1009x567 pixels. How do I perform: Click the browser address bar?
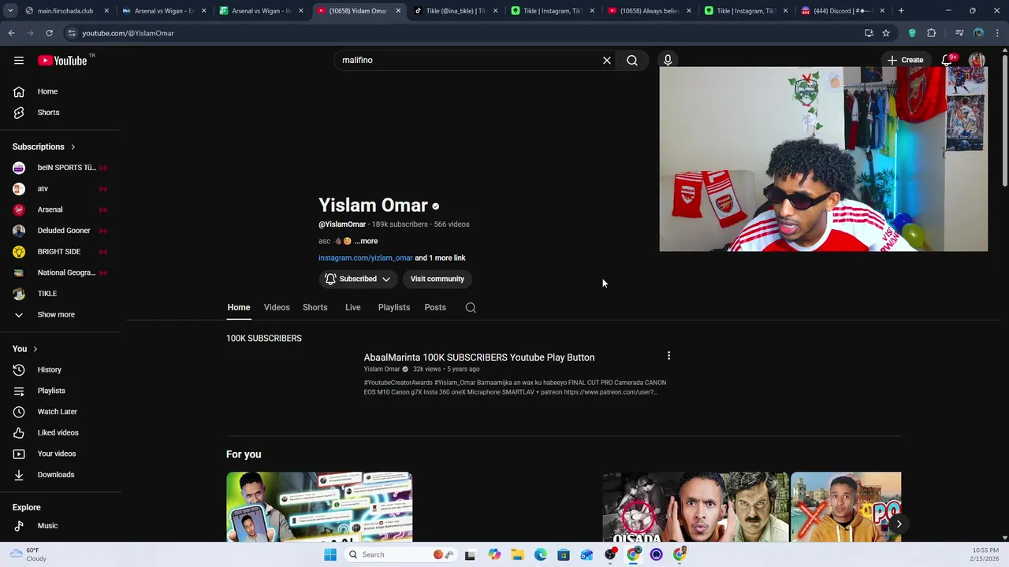pyautogui.click(x=465, y=33)
